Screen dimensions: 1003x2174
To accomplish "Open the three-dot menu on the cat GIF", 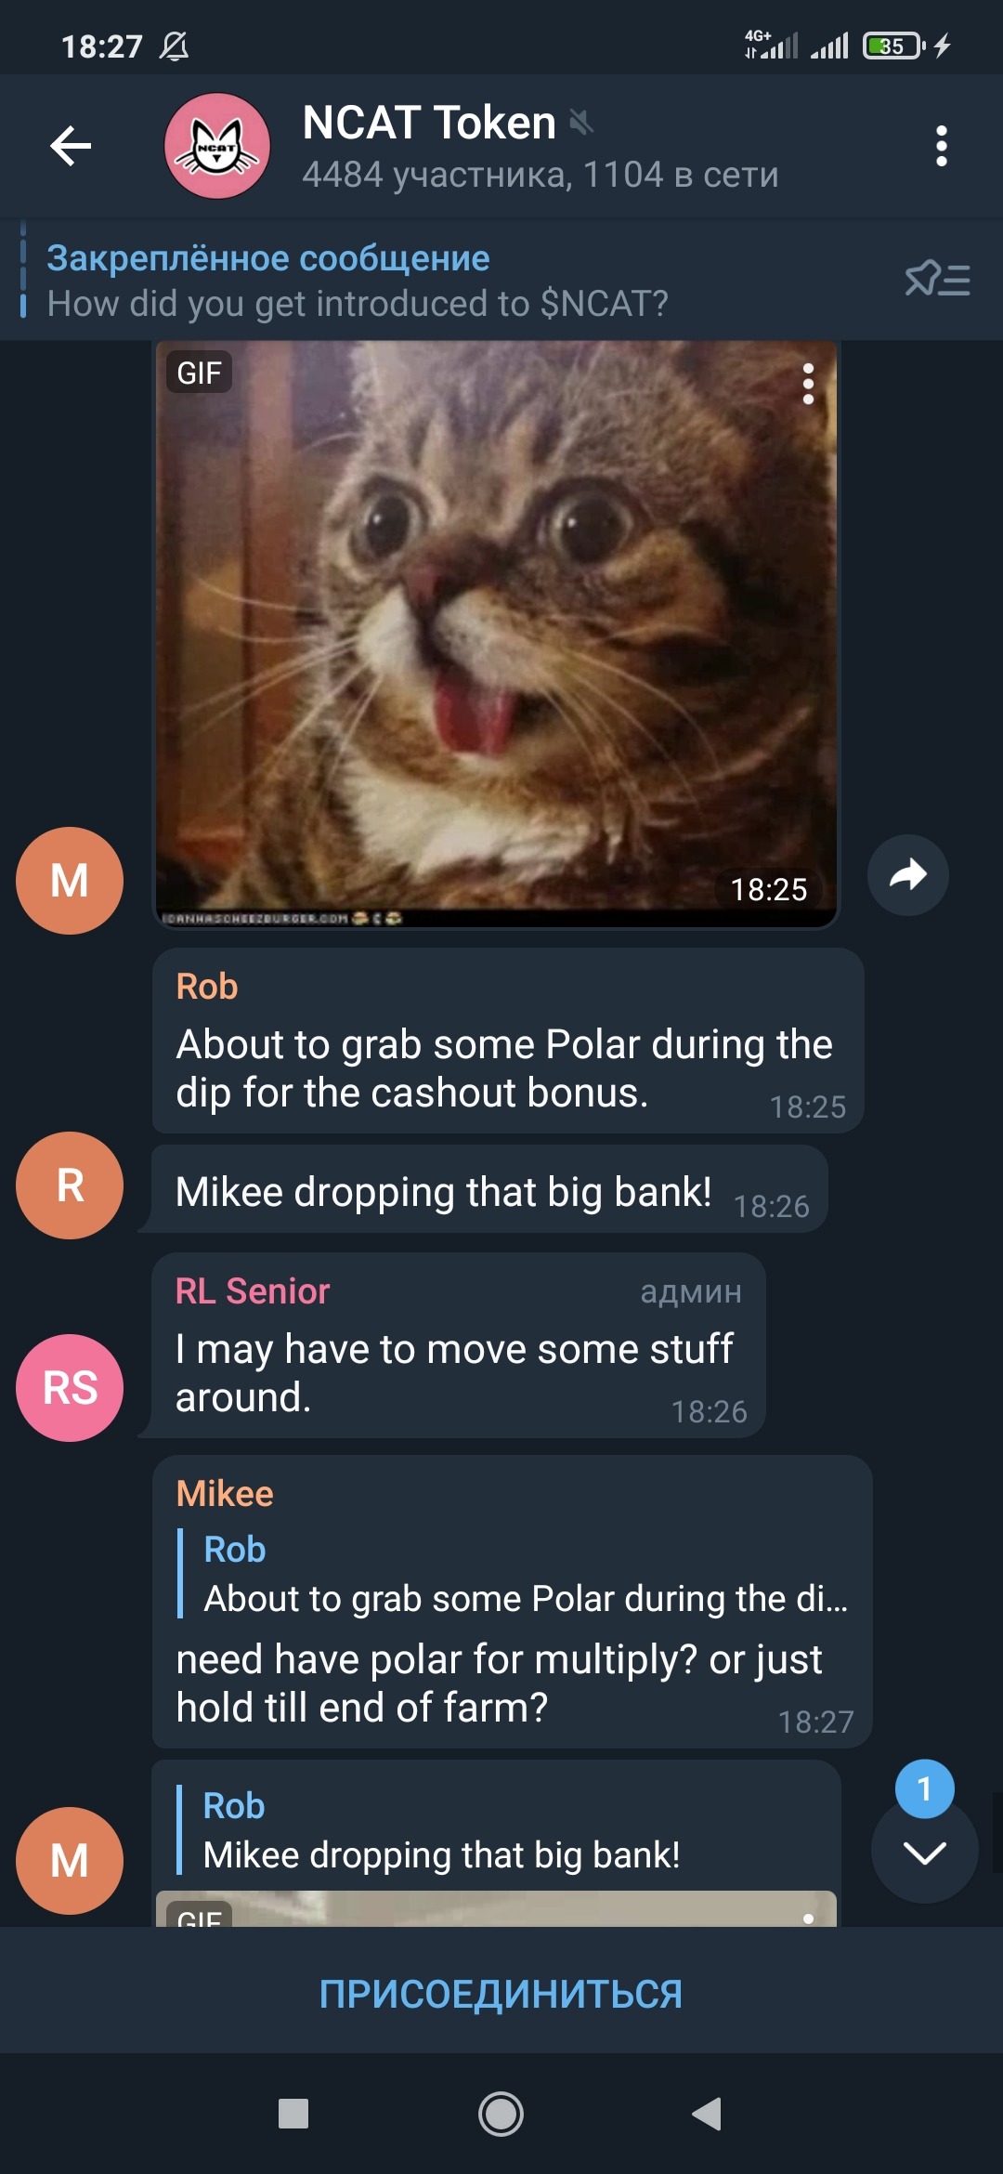I will [x=808, y=384].
